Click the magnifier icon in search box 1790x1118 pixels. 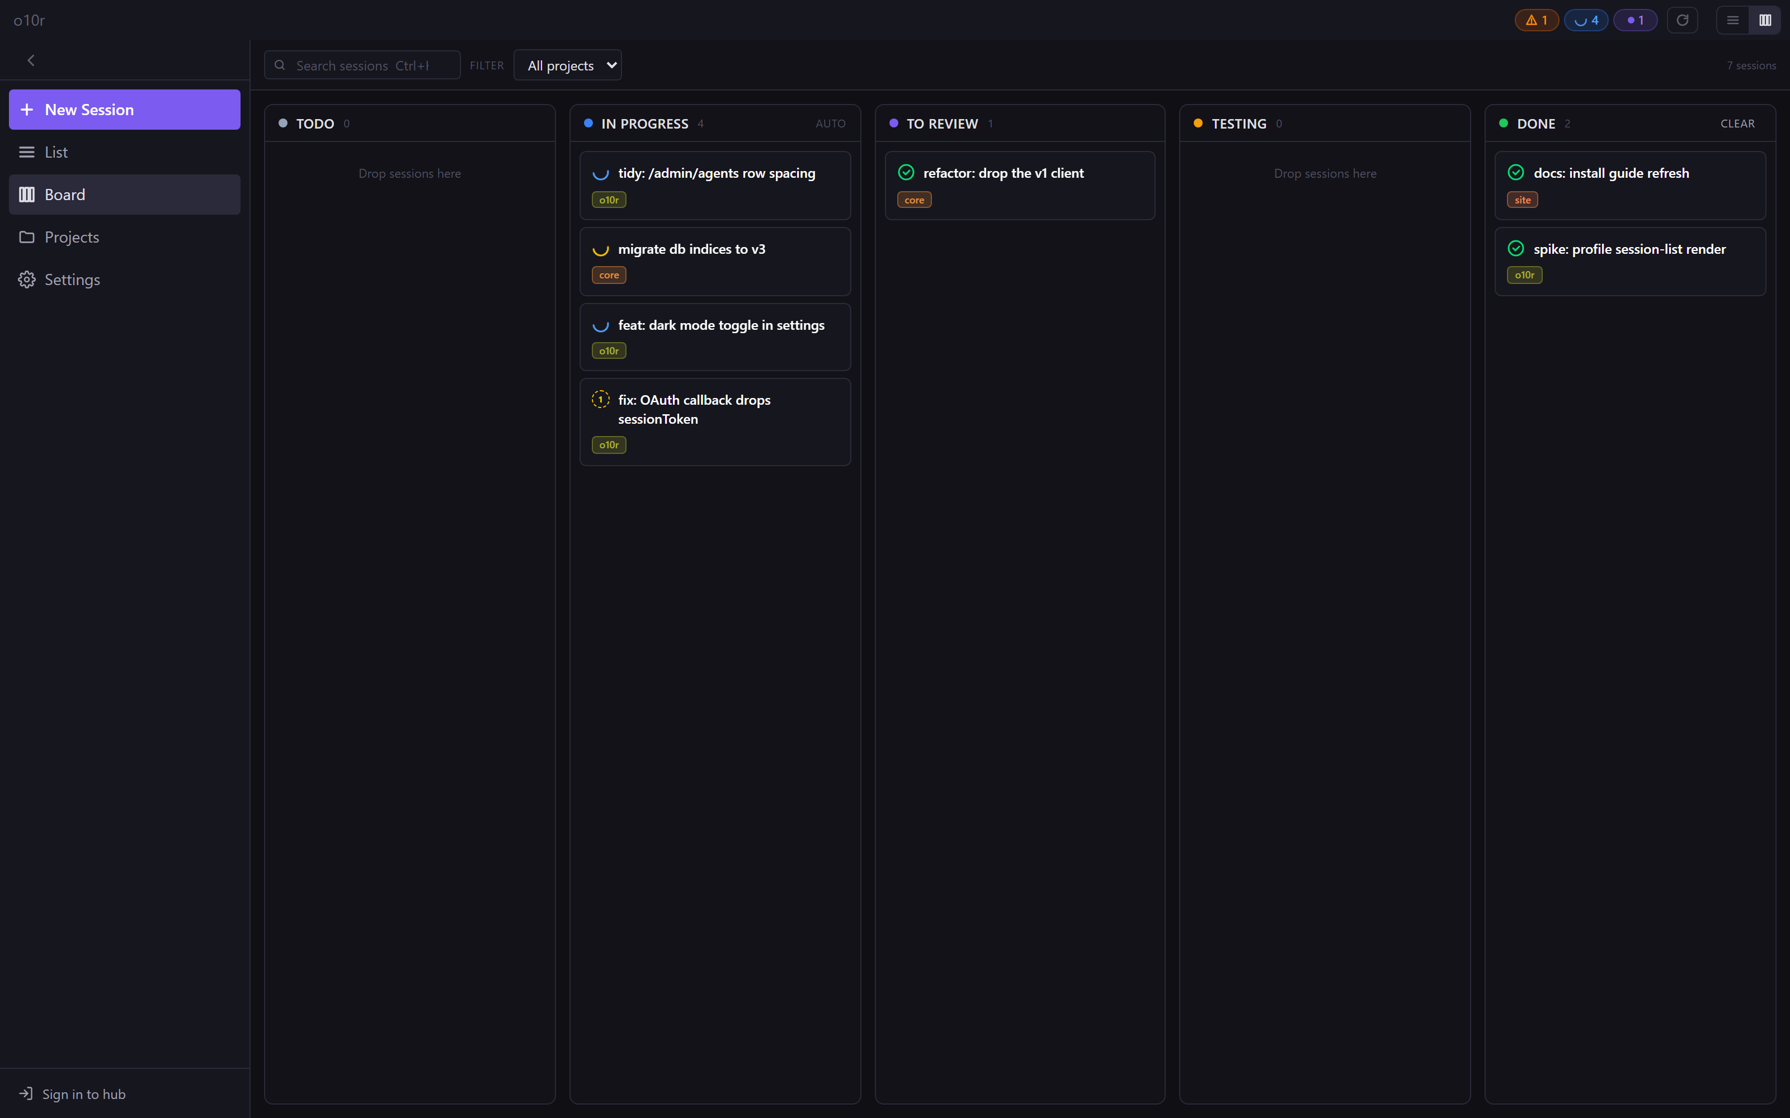point(280,65)
